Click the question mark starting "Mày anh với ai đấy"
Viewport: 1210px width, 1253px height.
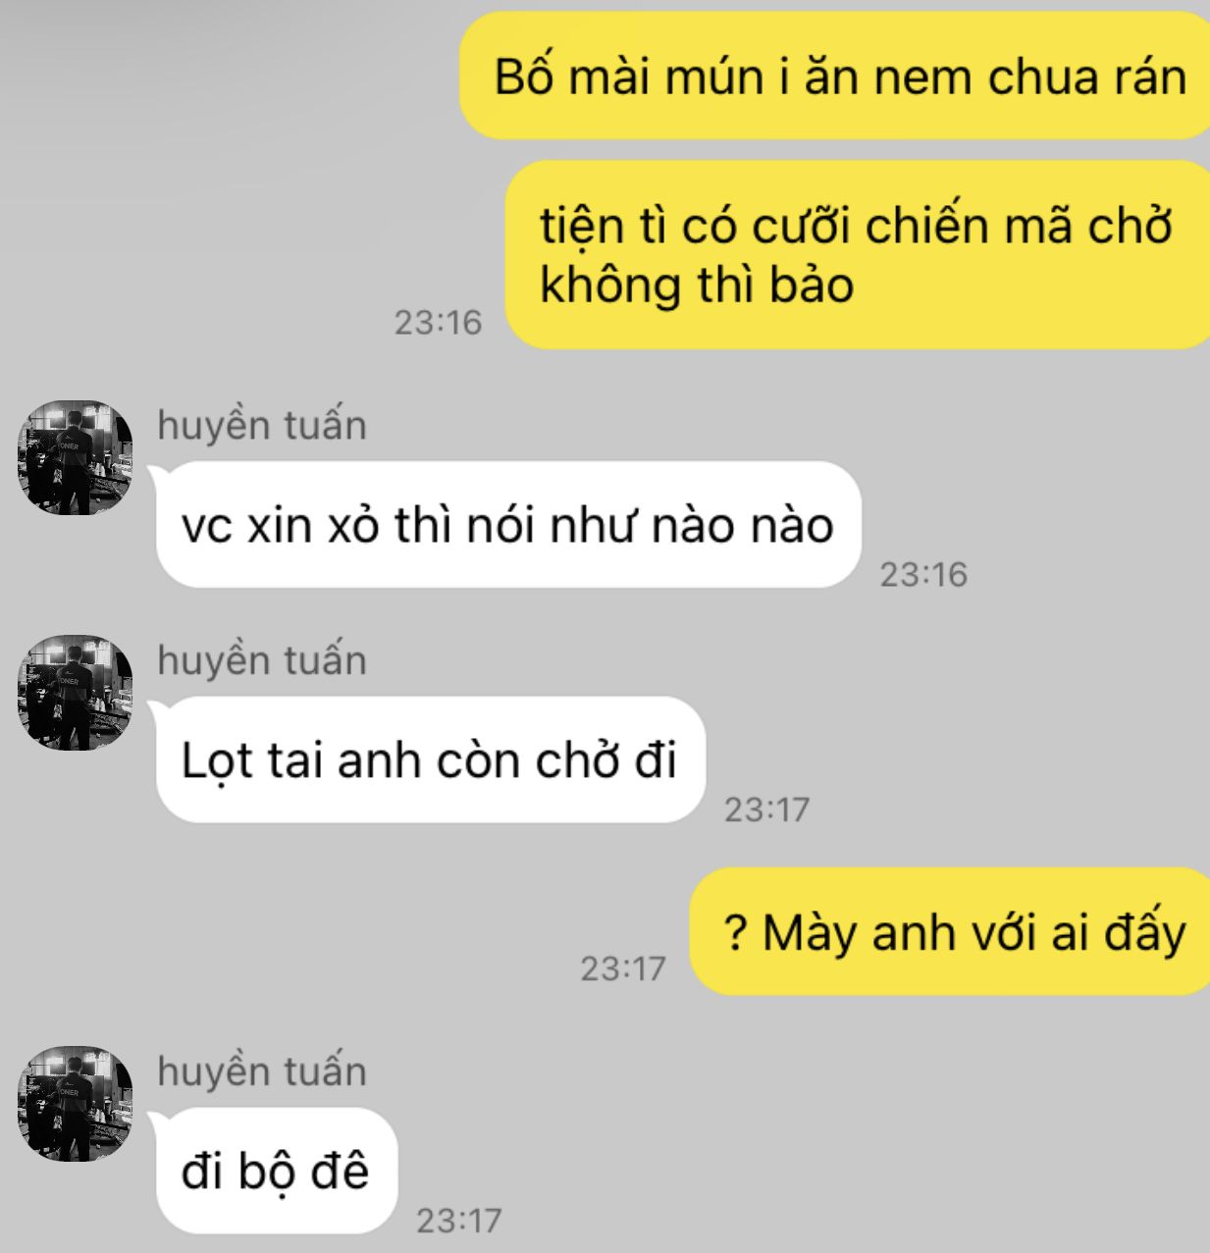pos(736,931)
